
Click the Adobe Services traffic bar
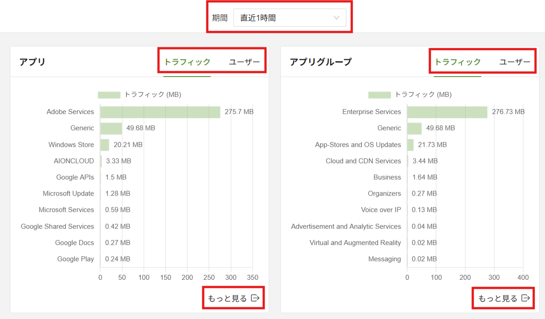[x=160, y=112]
